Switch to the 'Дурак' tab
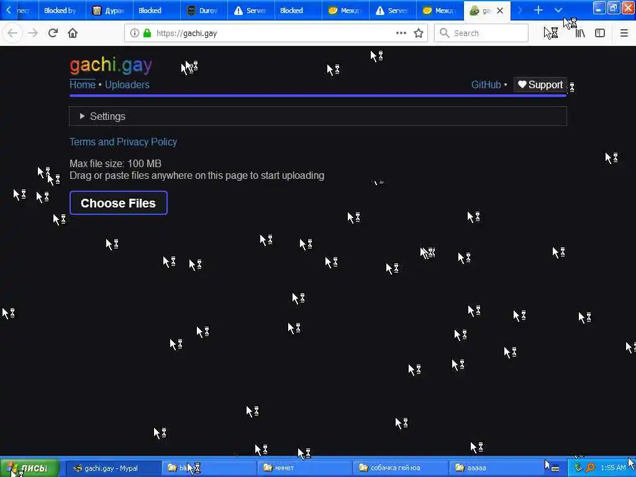This screenshot has width=636, height=477. tap(109, 11)
